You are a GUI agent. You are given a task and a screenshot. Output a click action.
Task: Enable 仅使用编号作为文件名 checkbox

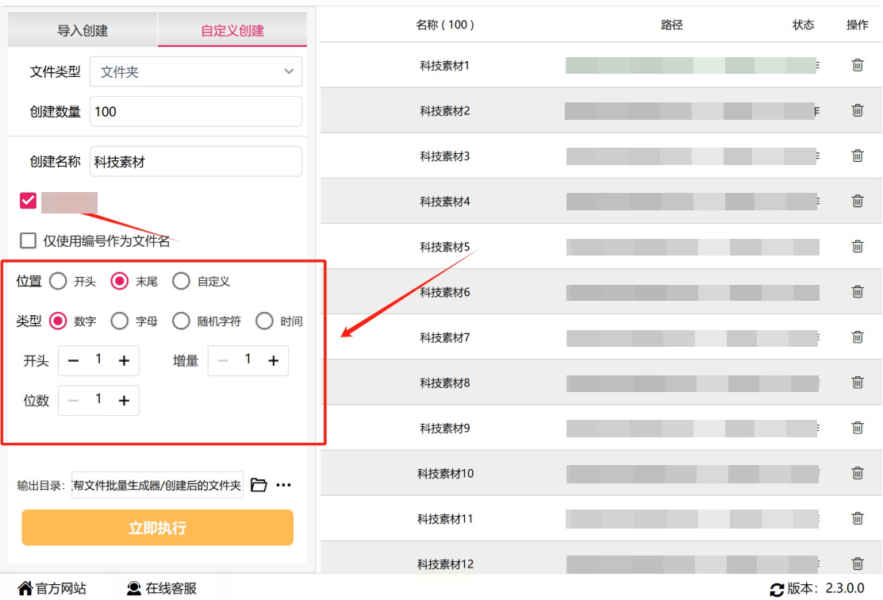coord(29,240)
